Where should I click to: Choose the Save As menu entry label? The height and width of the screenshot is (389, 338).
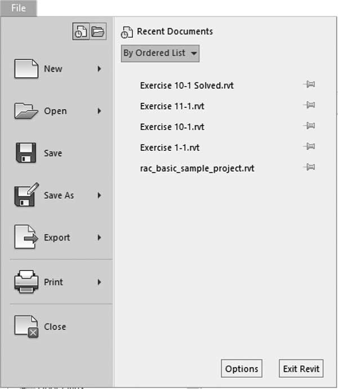click(59, 195)
